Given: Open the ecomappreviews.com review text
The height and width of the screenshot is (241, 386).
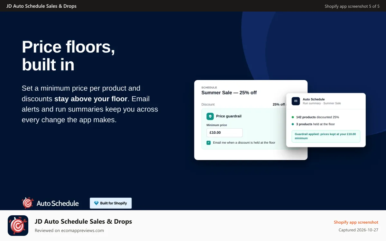Looking at the screenshot, I should (69, 230).
